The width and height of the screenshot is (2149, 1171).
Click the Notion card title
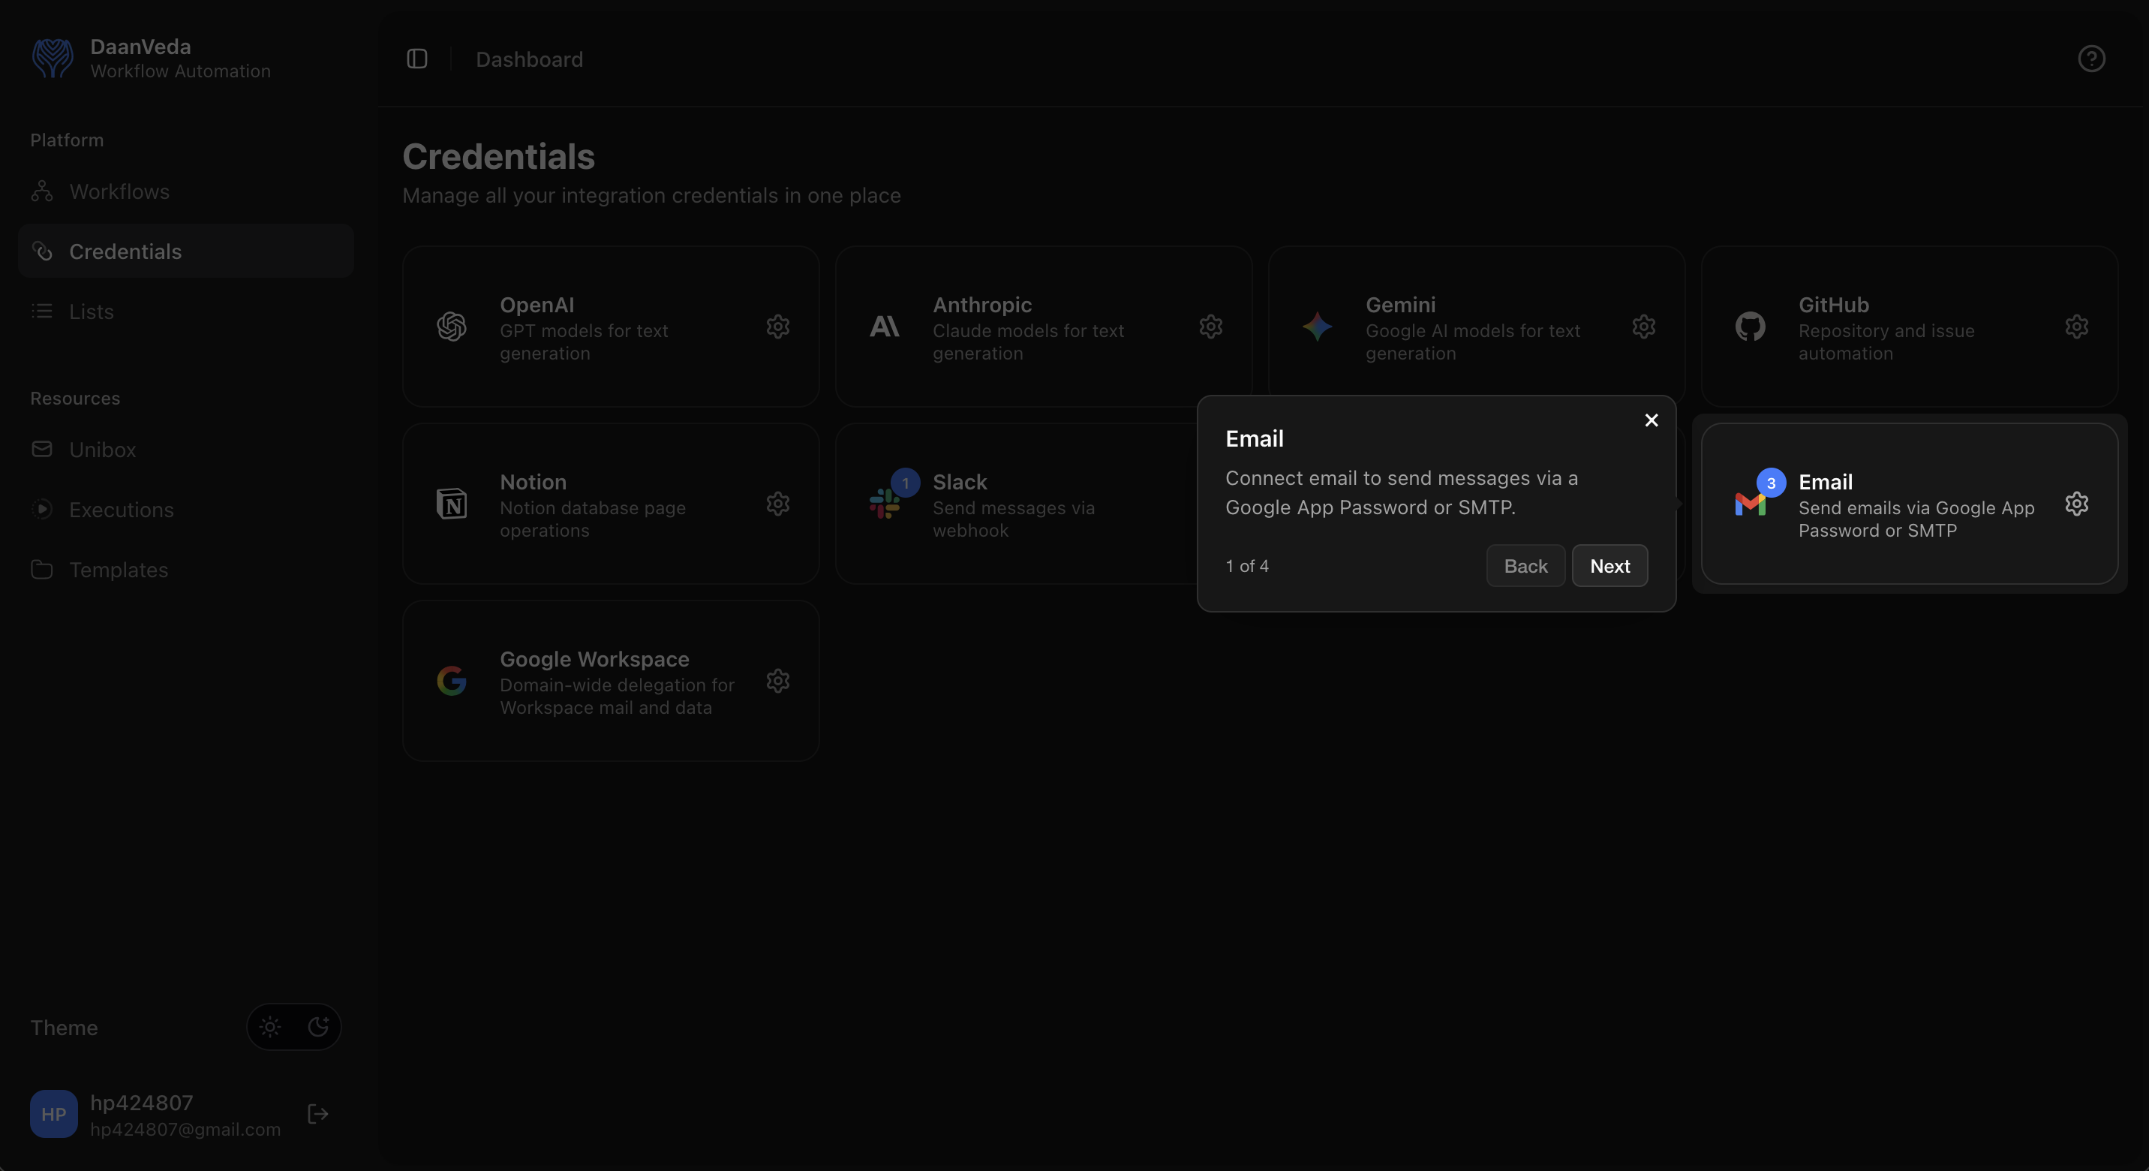point(533,482)
